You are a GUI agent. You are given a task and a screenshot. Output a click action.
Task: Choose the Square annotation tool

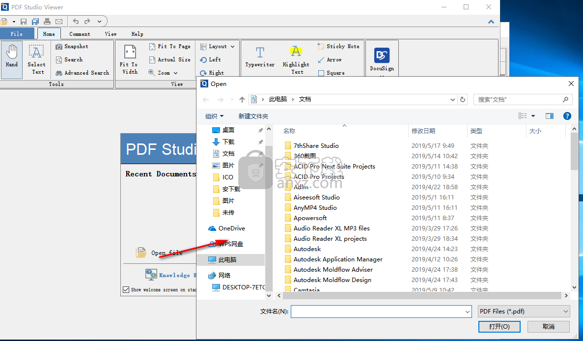pyautogui.click(x=332, y=73)
